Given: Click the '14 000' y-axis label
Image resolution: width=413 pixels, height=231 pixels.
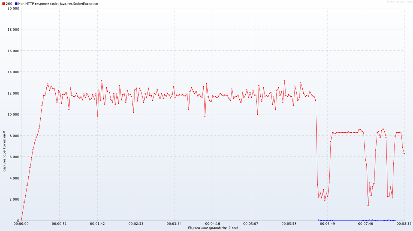Looking at the screenshot, I should point(14,72).
